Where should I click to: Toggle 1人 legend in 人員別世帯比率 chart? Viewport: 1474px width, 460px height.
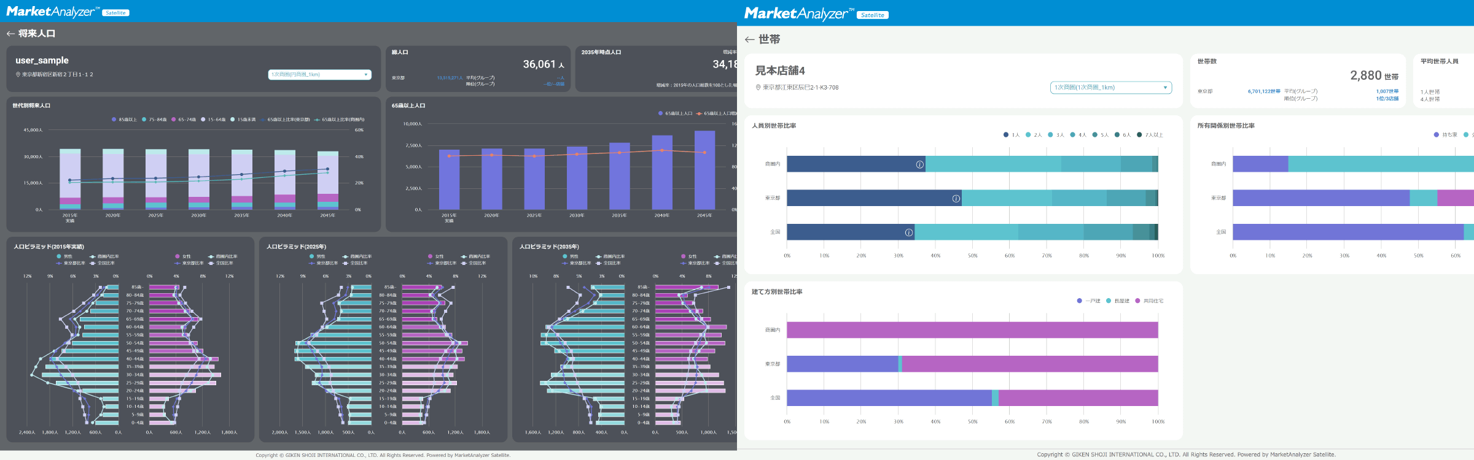pos(1012,135)
